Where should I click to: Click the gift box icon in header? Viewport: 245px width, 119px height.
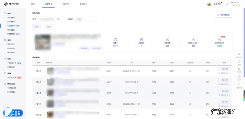point(209,4)
